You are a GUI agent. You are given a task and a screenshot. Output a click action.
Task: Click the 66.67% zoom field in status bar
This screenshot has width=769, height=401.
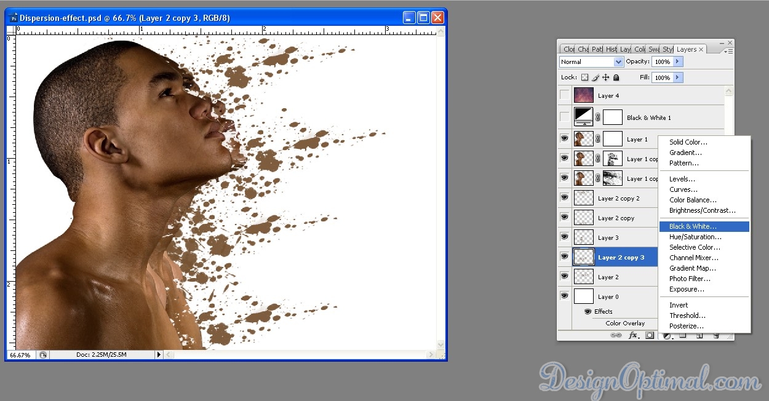[x=22, y=355]
